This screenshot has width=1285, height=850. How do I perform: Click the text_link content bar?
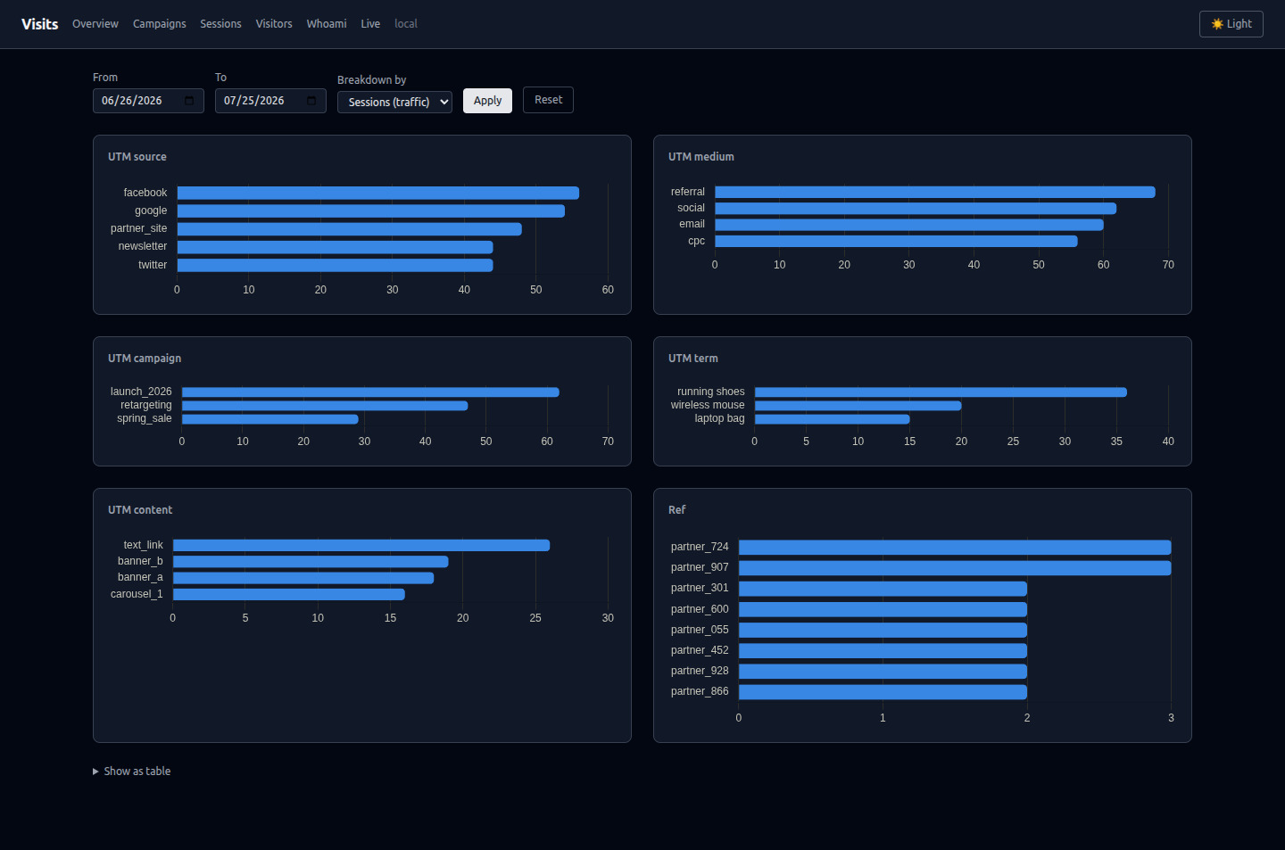pyautogui.click(x=361, y=545)
